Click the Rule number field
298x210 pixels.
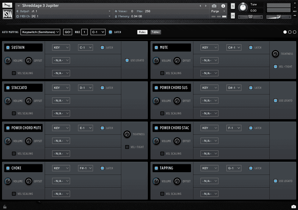84,32
